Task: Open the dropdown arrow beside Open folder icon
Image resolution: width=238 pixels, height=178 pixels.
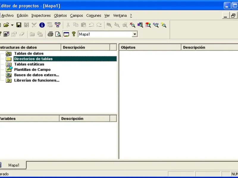Action: pos(12,25)
